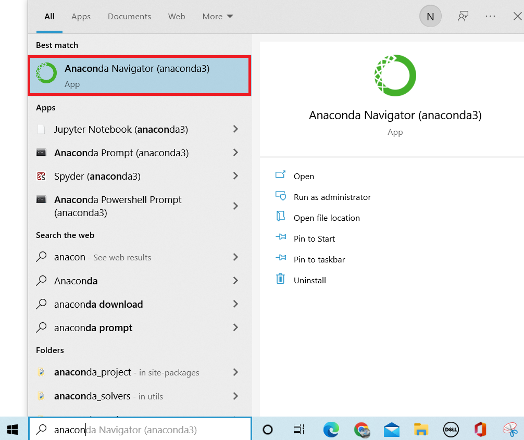Click the taskbar search input box
524x440 pixels.
[x=141, y=430]
